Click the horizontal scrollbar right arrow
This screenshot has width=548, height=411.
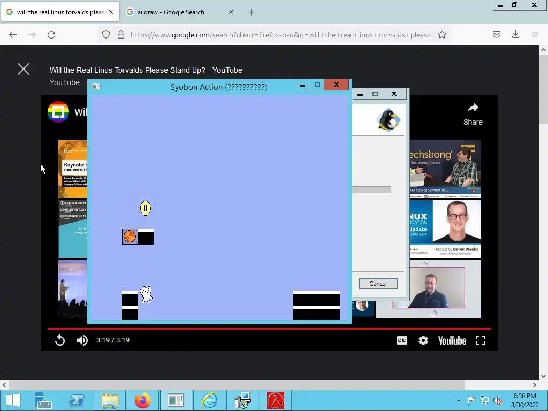535,385
